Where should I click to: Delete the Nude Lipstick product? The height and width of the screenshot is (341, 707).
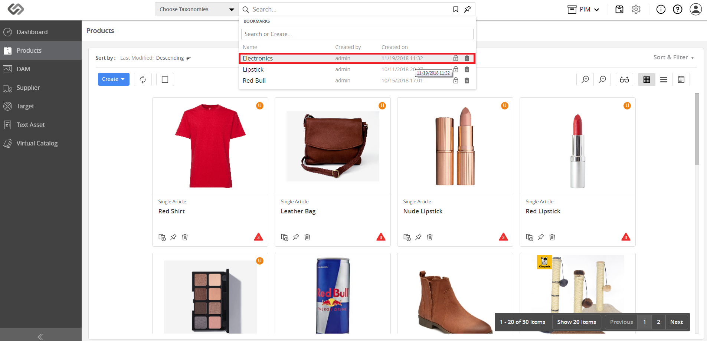click(x=430, y=237)
